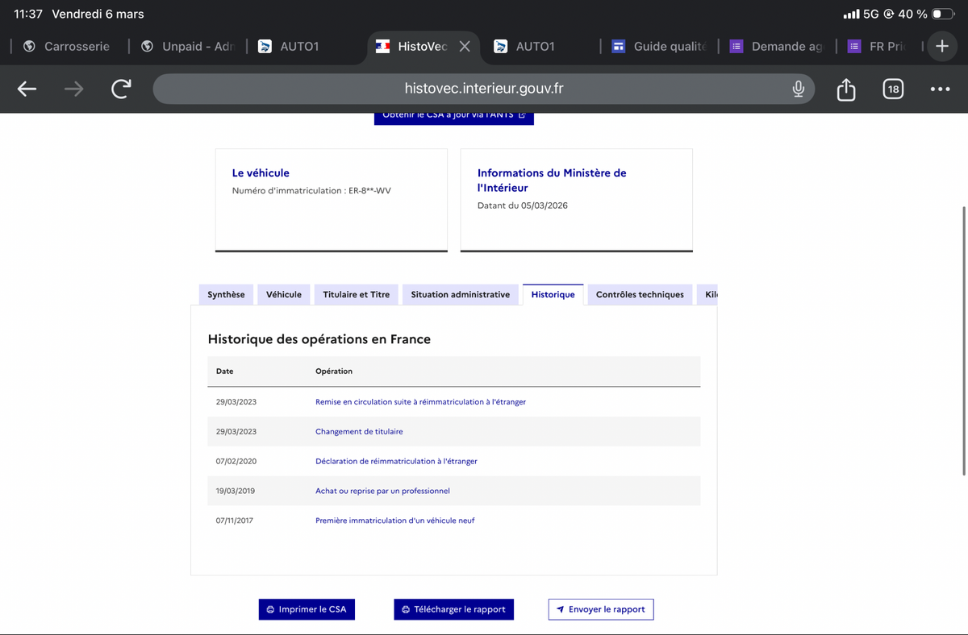Click Envoyer le rapport button
Viewport: 968px width, 635px height.
(x=600, y=609)
